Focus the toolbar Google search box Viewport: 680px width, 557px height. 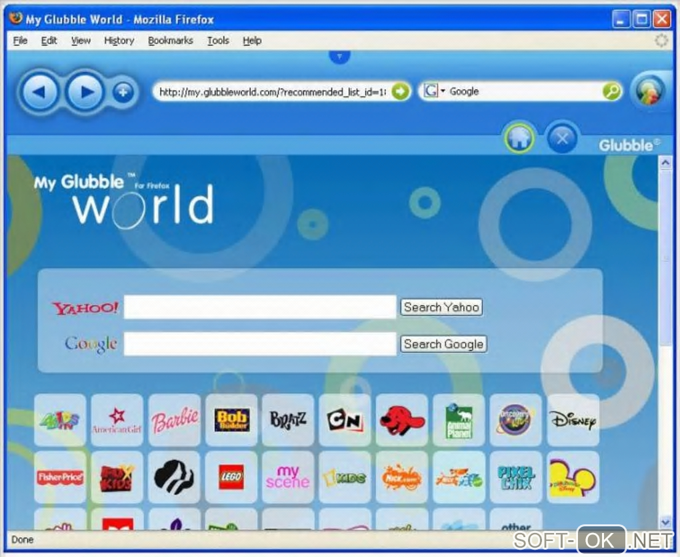click(x=524, y=91)
